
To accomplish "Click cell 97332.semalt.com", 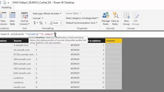I will pyautogui.click(x=24, y=54).
